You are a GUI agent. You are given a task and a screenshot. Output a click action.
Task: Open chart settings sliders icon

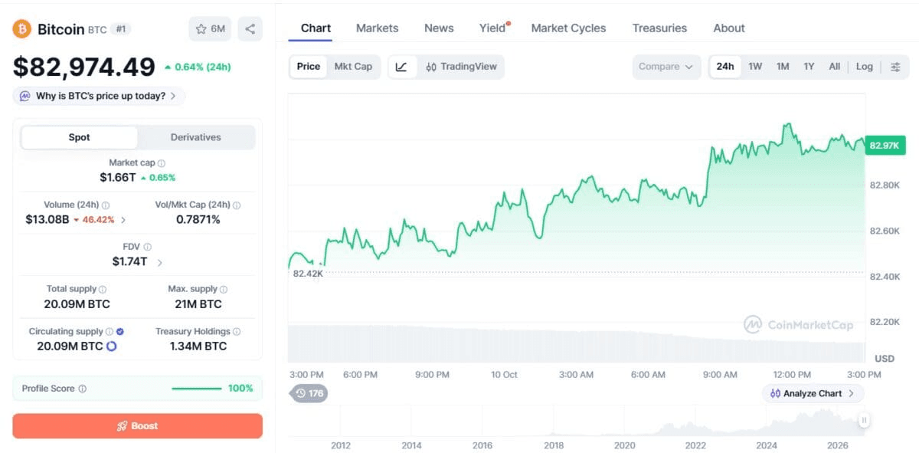[895, 67]
